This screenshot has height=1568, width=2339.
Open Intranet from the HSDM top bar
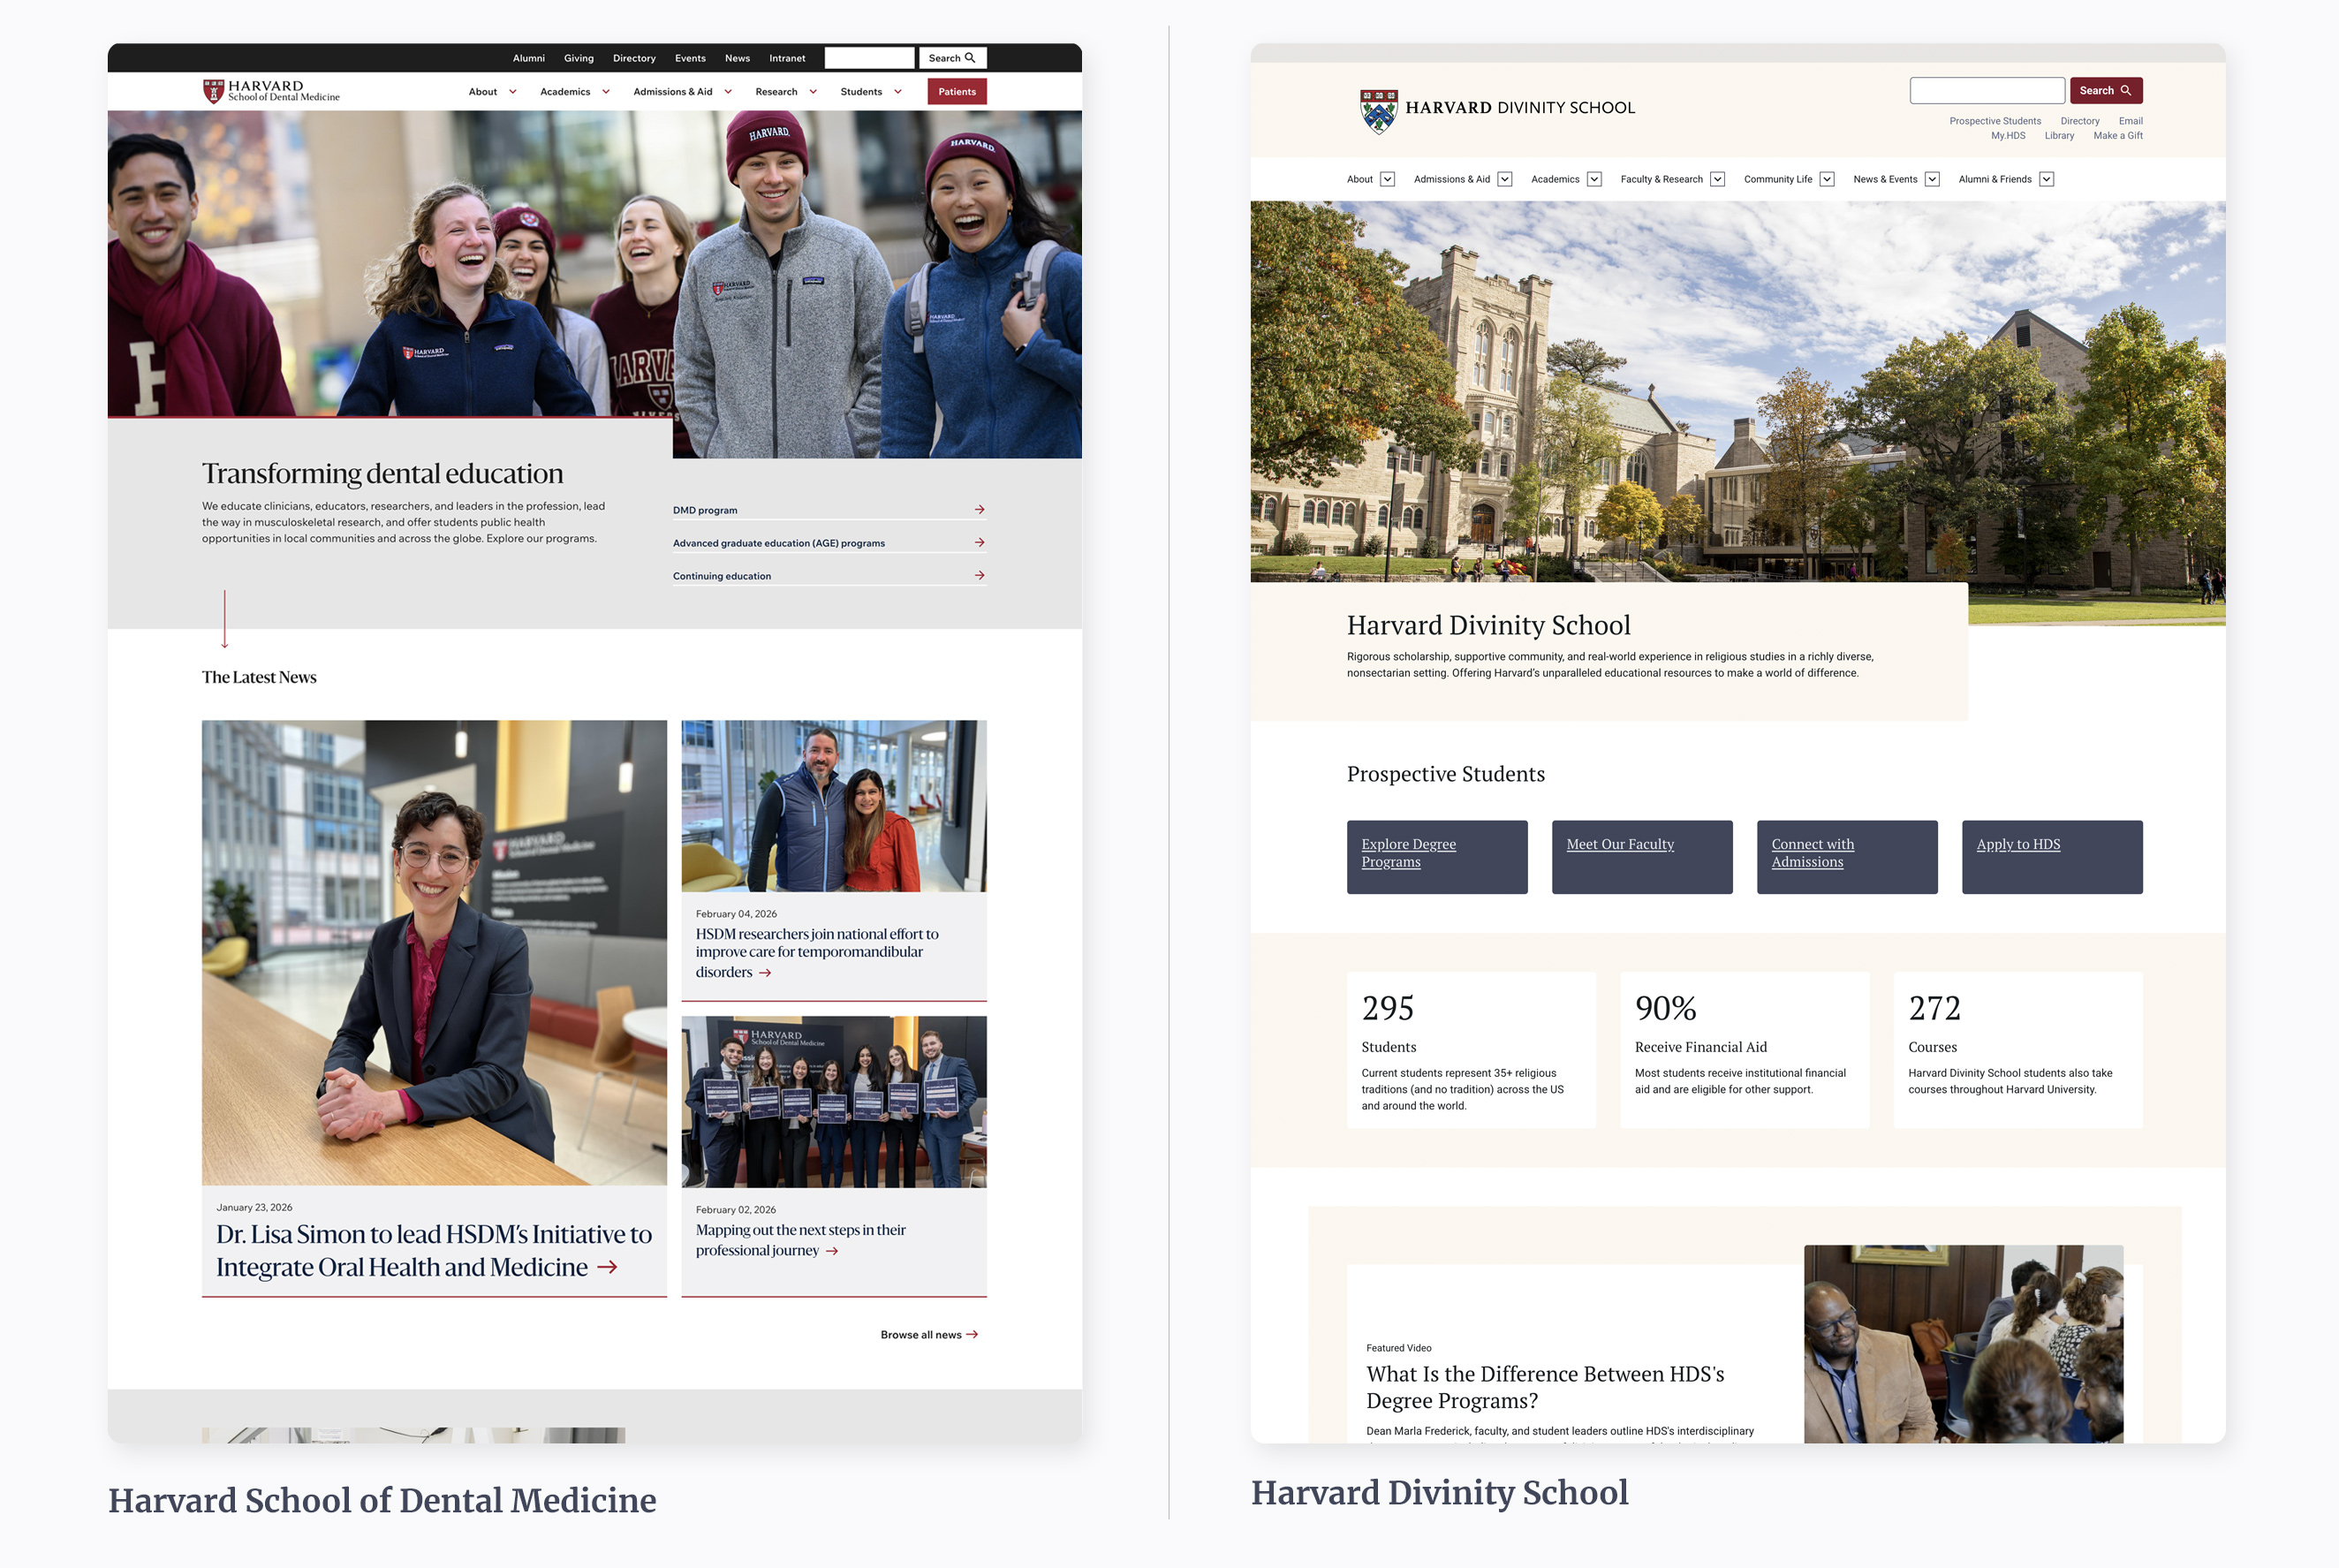[787, 58]
